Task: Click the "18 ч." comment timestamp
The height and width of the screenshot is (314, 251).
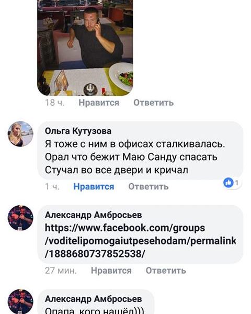Action: pos(54,103)
